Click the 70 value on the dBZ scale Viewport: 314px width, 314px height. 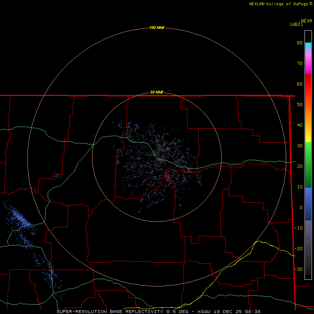[300, 63]
